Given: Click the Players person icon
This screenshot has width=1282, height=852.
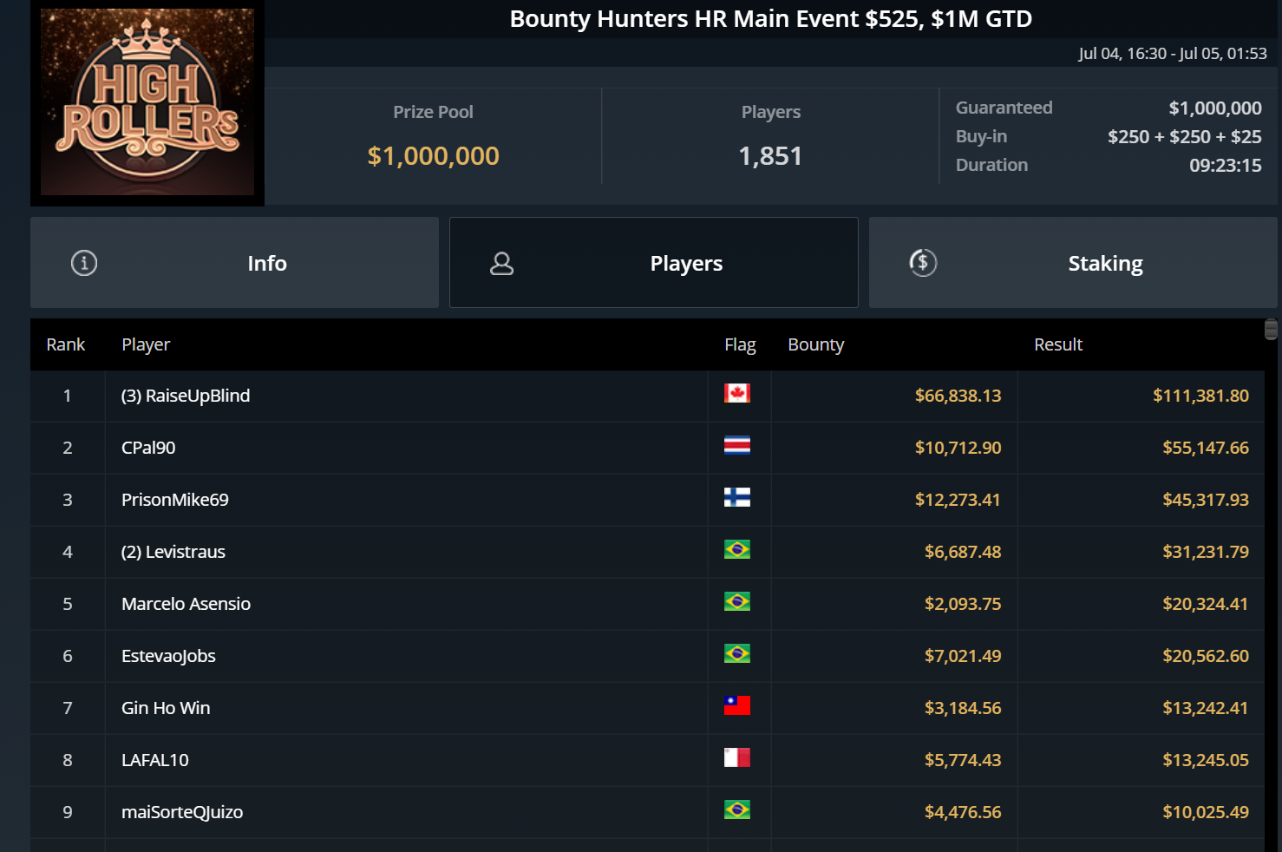Looking at the screenshot, I should [502, 264].
